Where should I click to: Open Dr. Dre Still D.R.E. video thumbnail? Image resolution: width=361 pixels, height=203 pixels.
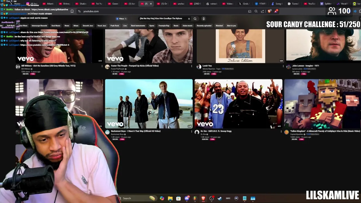(x=238, y=104)
